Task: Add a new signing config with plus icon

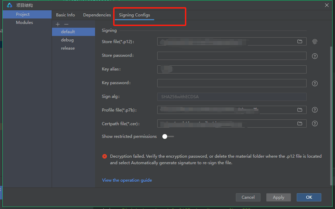Action: [58, 24]
